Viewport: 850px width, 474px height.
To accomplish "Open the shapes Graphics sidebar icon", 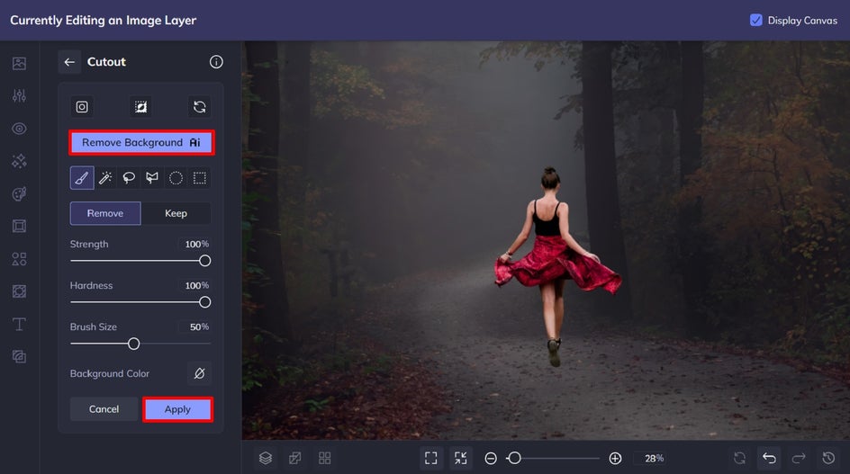I will [x=19, y=259].
